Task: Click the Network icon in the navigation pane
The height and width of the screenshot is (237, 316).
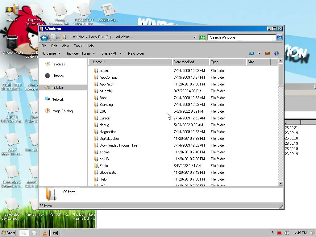Action: [48, 99]
